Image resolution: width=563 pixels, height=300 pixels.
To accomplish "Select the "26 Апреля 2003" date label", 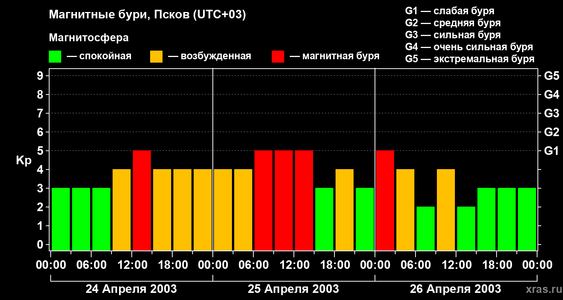I will (x=455, y=289).
